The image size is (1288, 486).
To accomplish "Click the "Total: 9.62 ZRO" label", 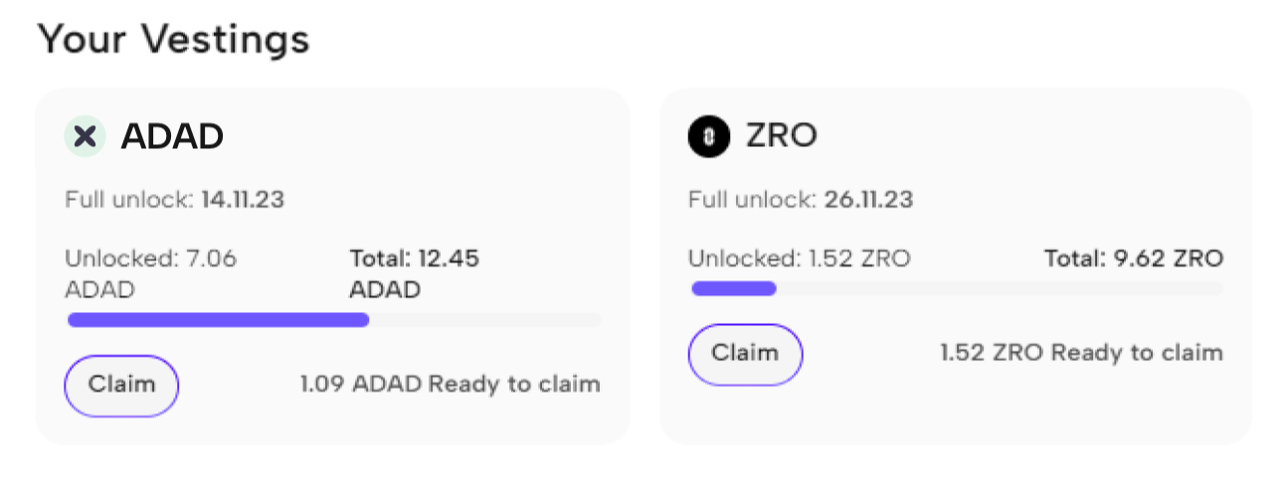I will (1133, 259).
